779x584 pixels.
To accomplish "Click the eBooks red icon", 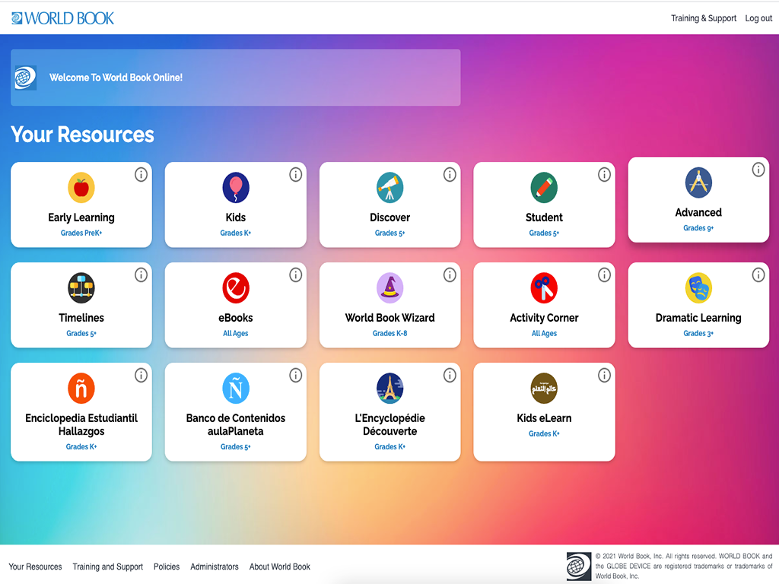I will 236,288.
